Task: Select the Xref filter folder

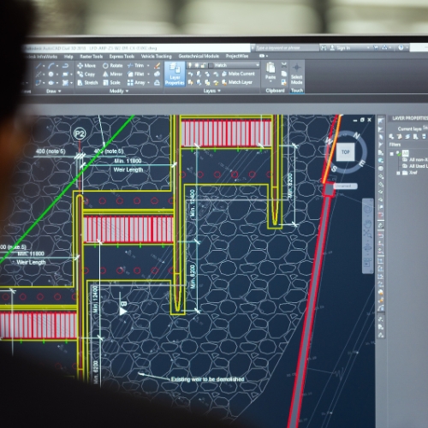Action: (x=410, y=173)
